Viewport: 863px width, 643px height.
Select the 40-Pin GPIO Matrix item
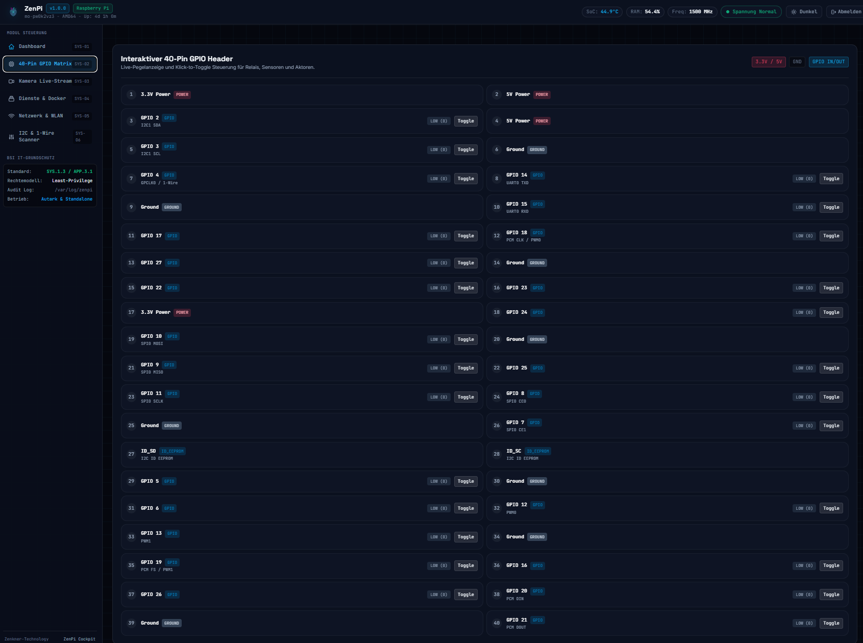point(50,64)
